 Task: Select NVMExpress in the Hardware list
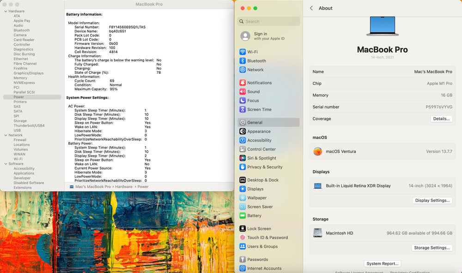tap(24, 83)
